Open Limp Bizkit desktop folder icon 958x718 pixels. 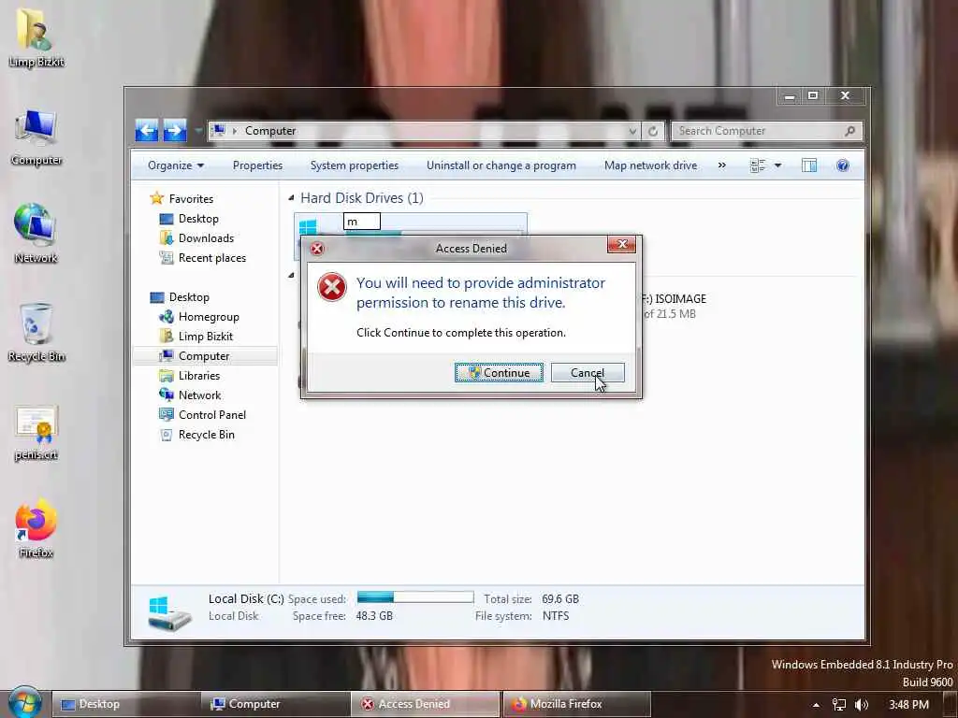[x=36, y=36]
